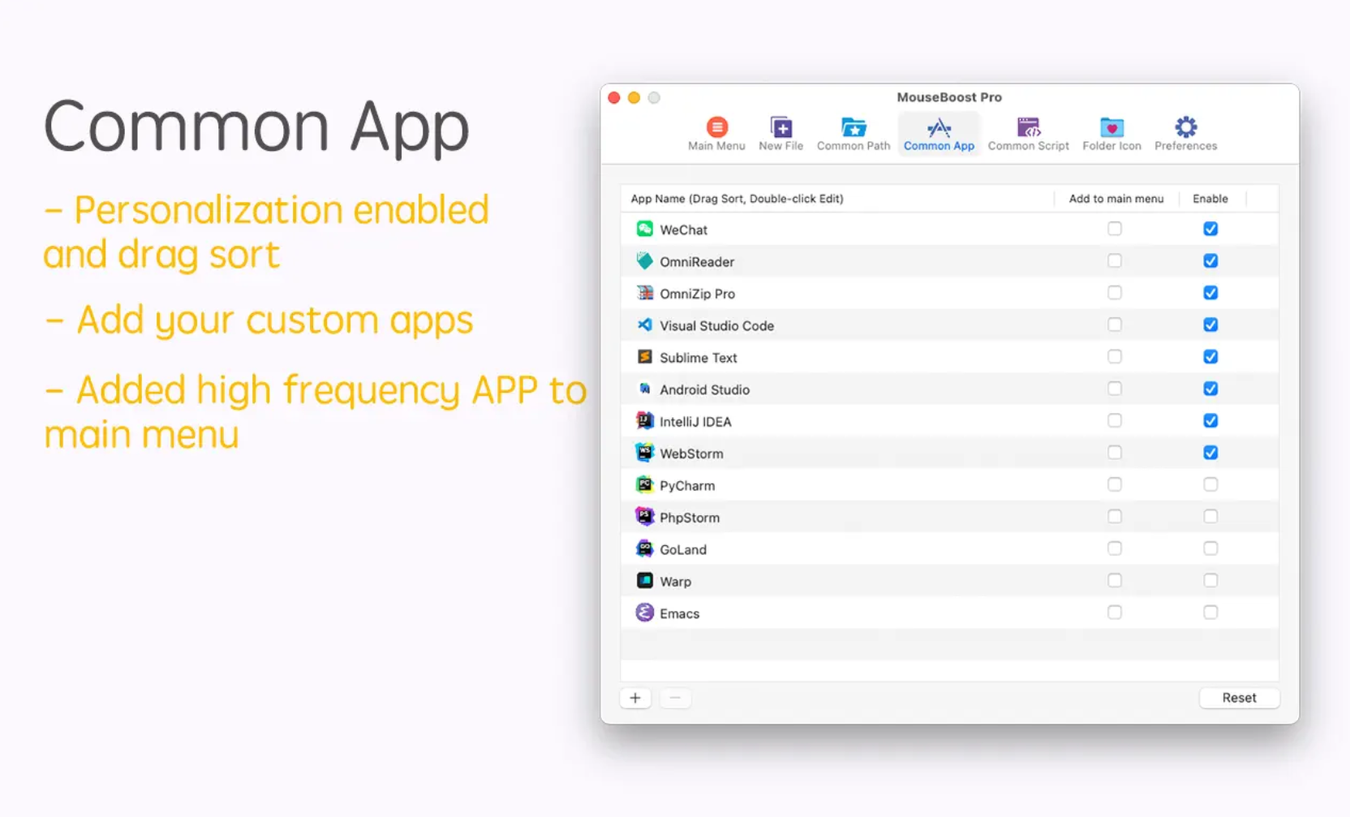Open the Main Menu toolbar tab

[x=716, y=134]
